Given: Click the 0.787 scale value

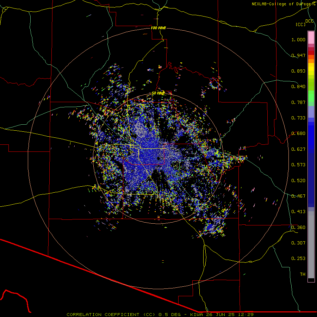Looking at the screenshot, I should tap(298, 102).
